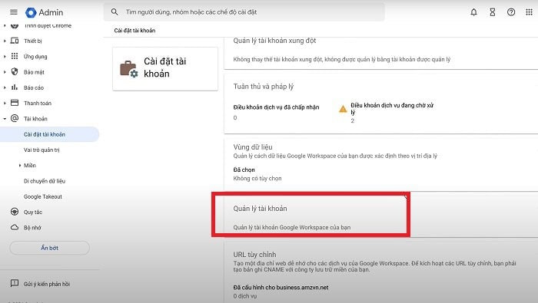Open the main hamburger menu

(14, 12)
